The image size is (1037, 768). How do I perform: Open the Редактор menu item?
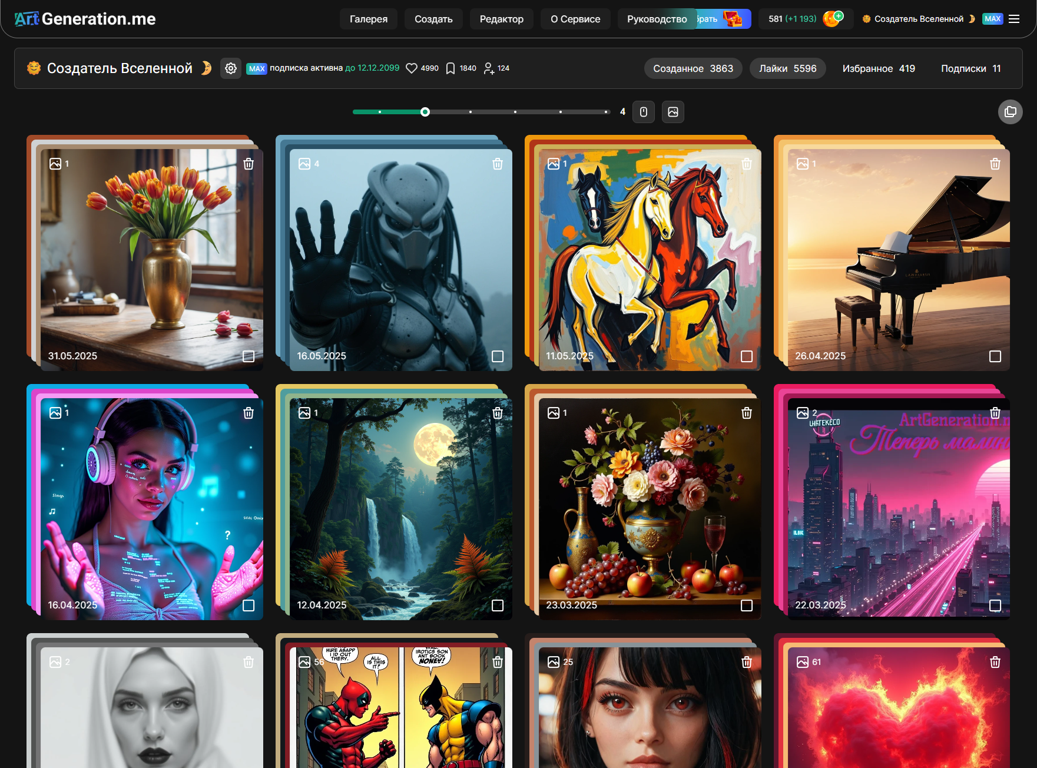502,19
